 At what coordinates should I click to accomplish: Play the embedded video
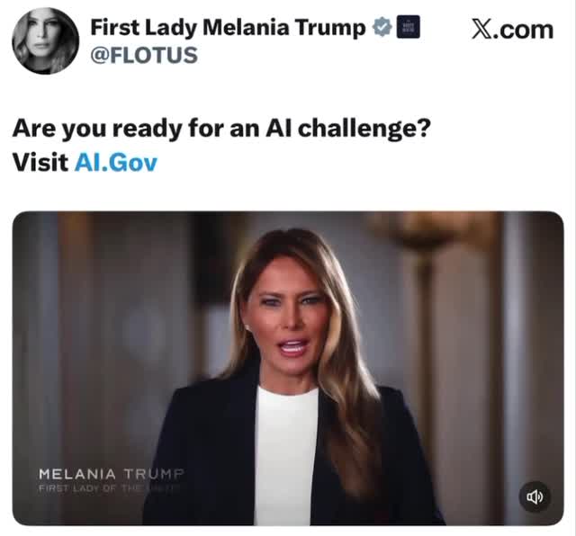pos(288,368)
